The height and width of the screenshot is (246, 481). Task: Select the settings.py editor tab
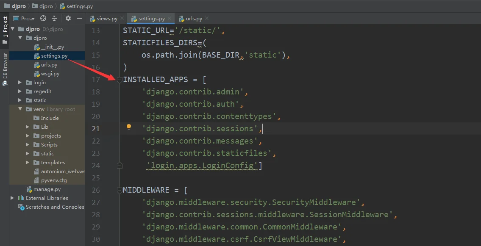[151, 19]
